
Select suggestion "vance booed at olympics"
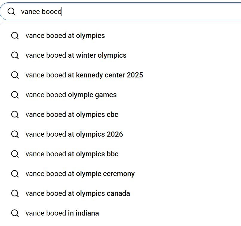pyautogui.click(x=65, y=36)
